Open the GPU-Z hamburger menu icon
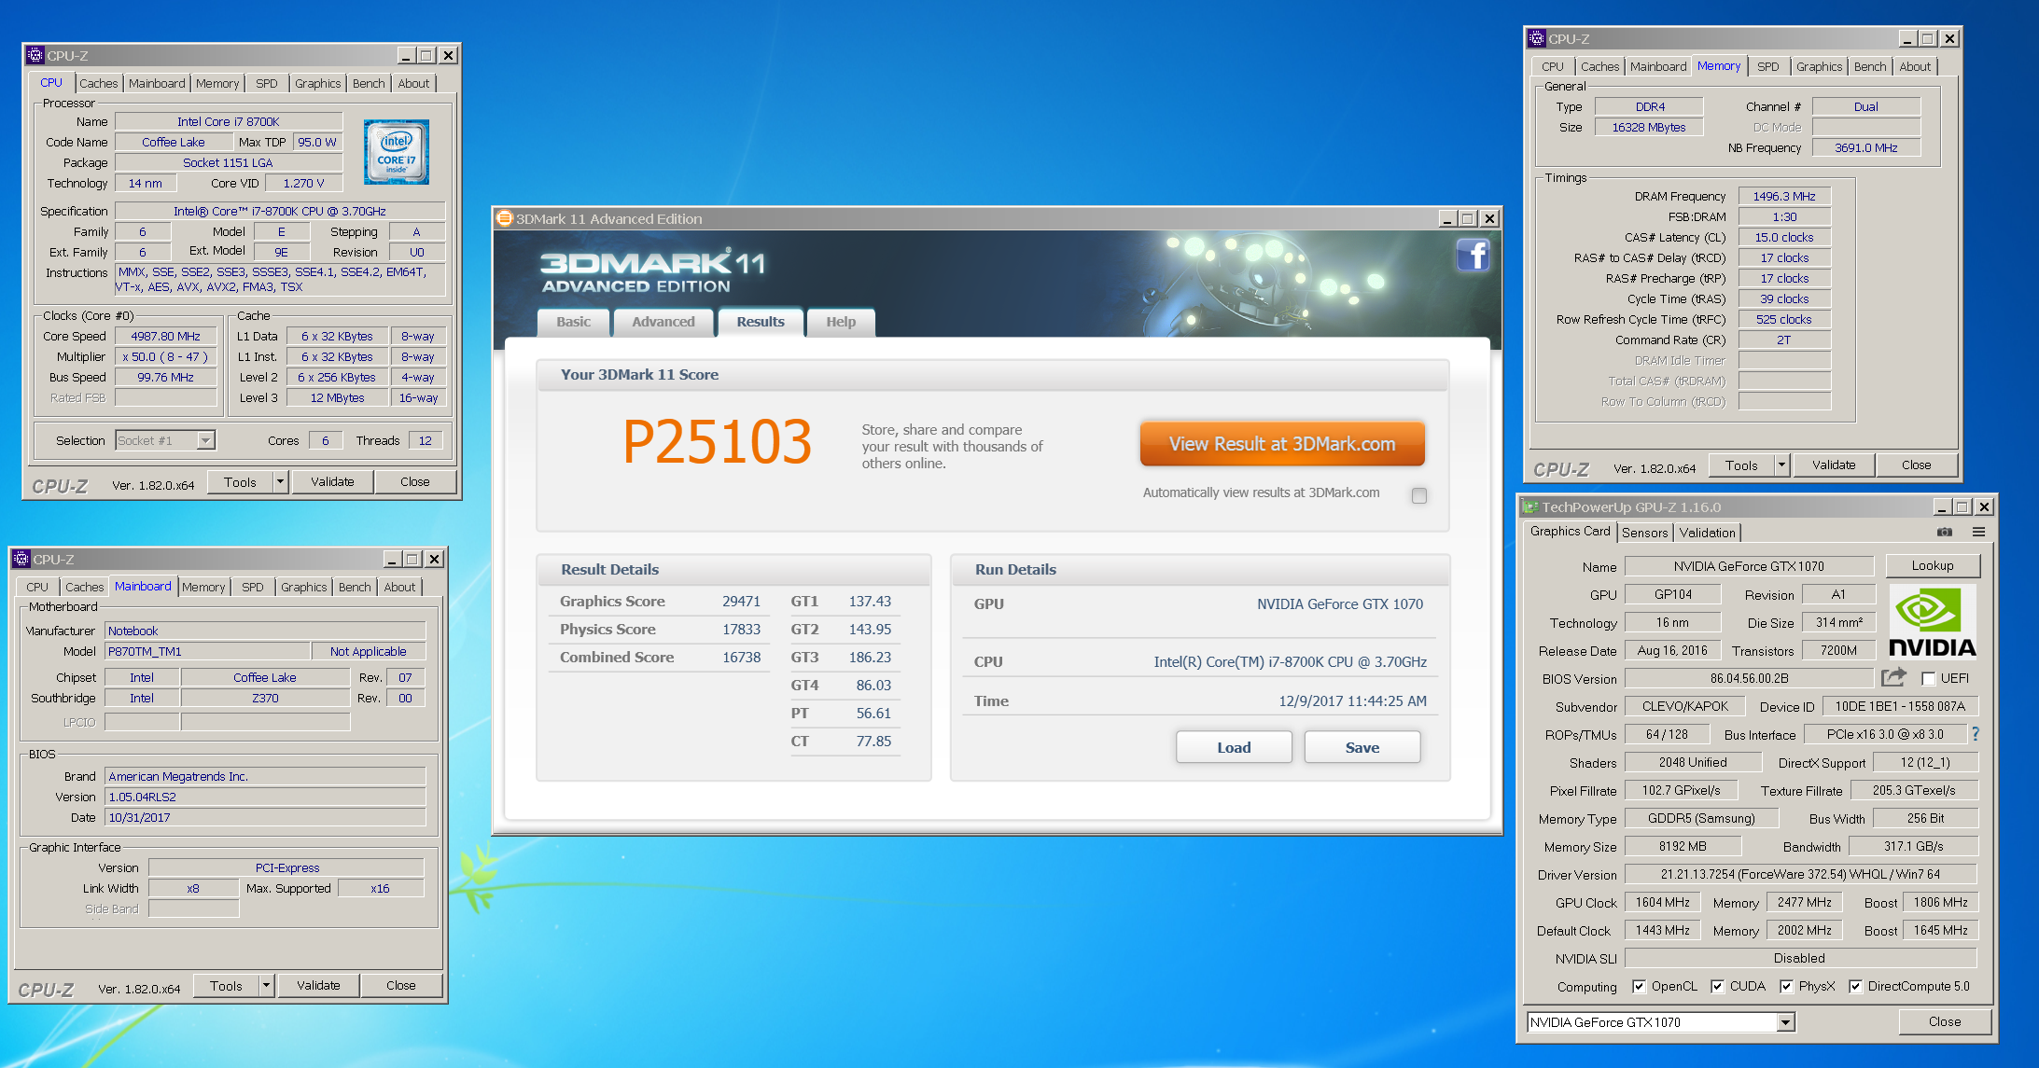The height and width of the screenshot is (1068, 2039). 1978,532
